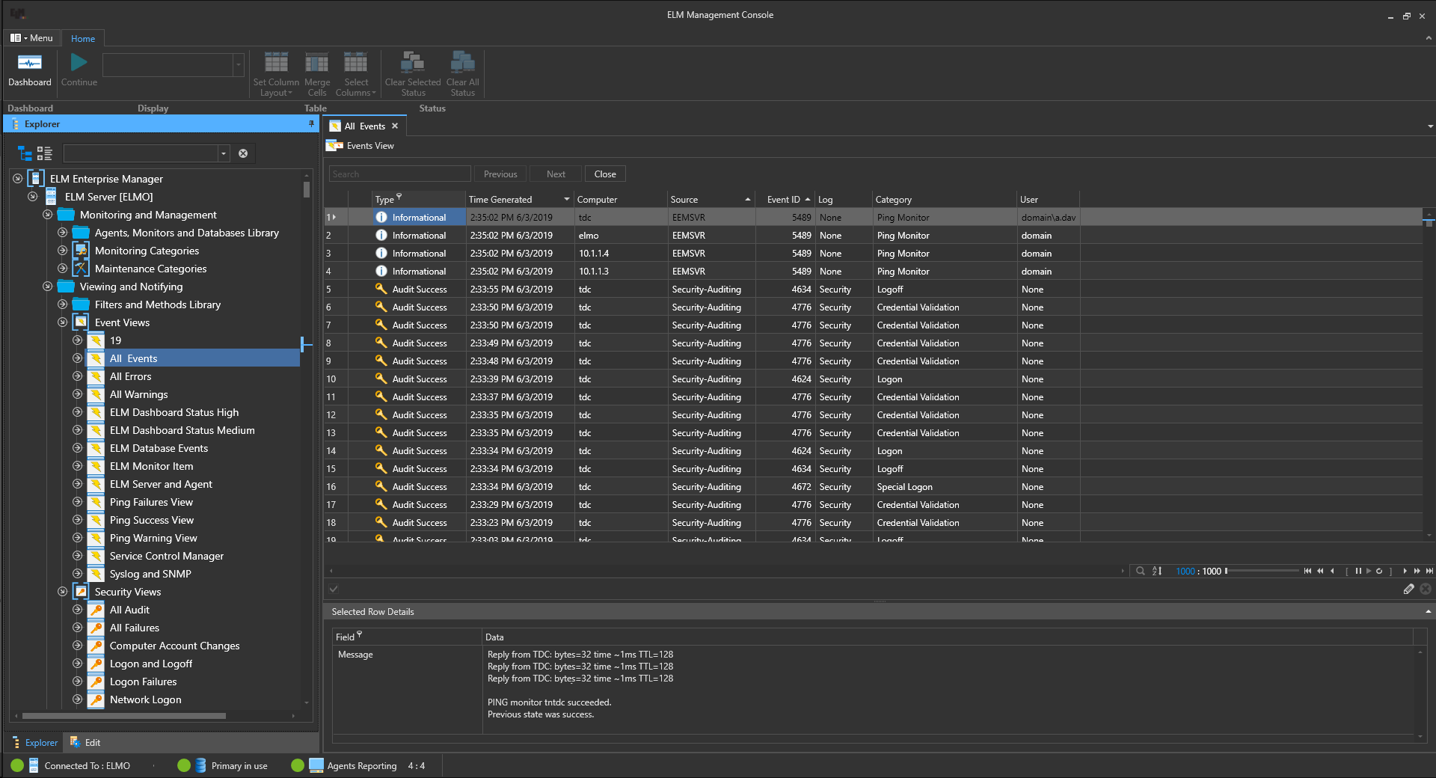Screen dimensions: 1436x778
Task: Close the All Events tab
Action: pos(395,126)
